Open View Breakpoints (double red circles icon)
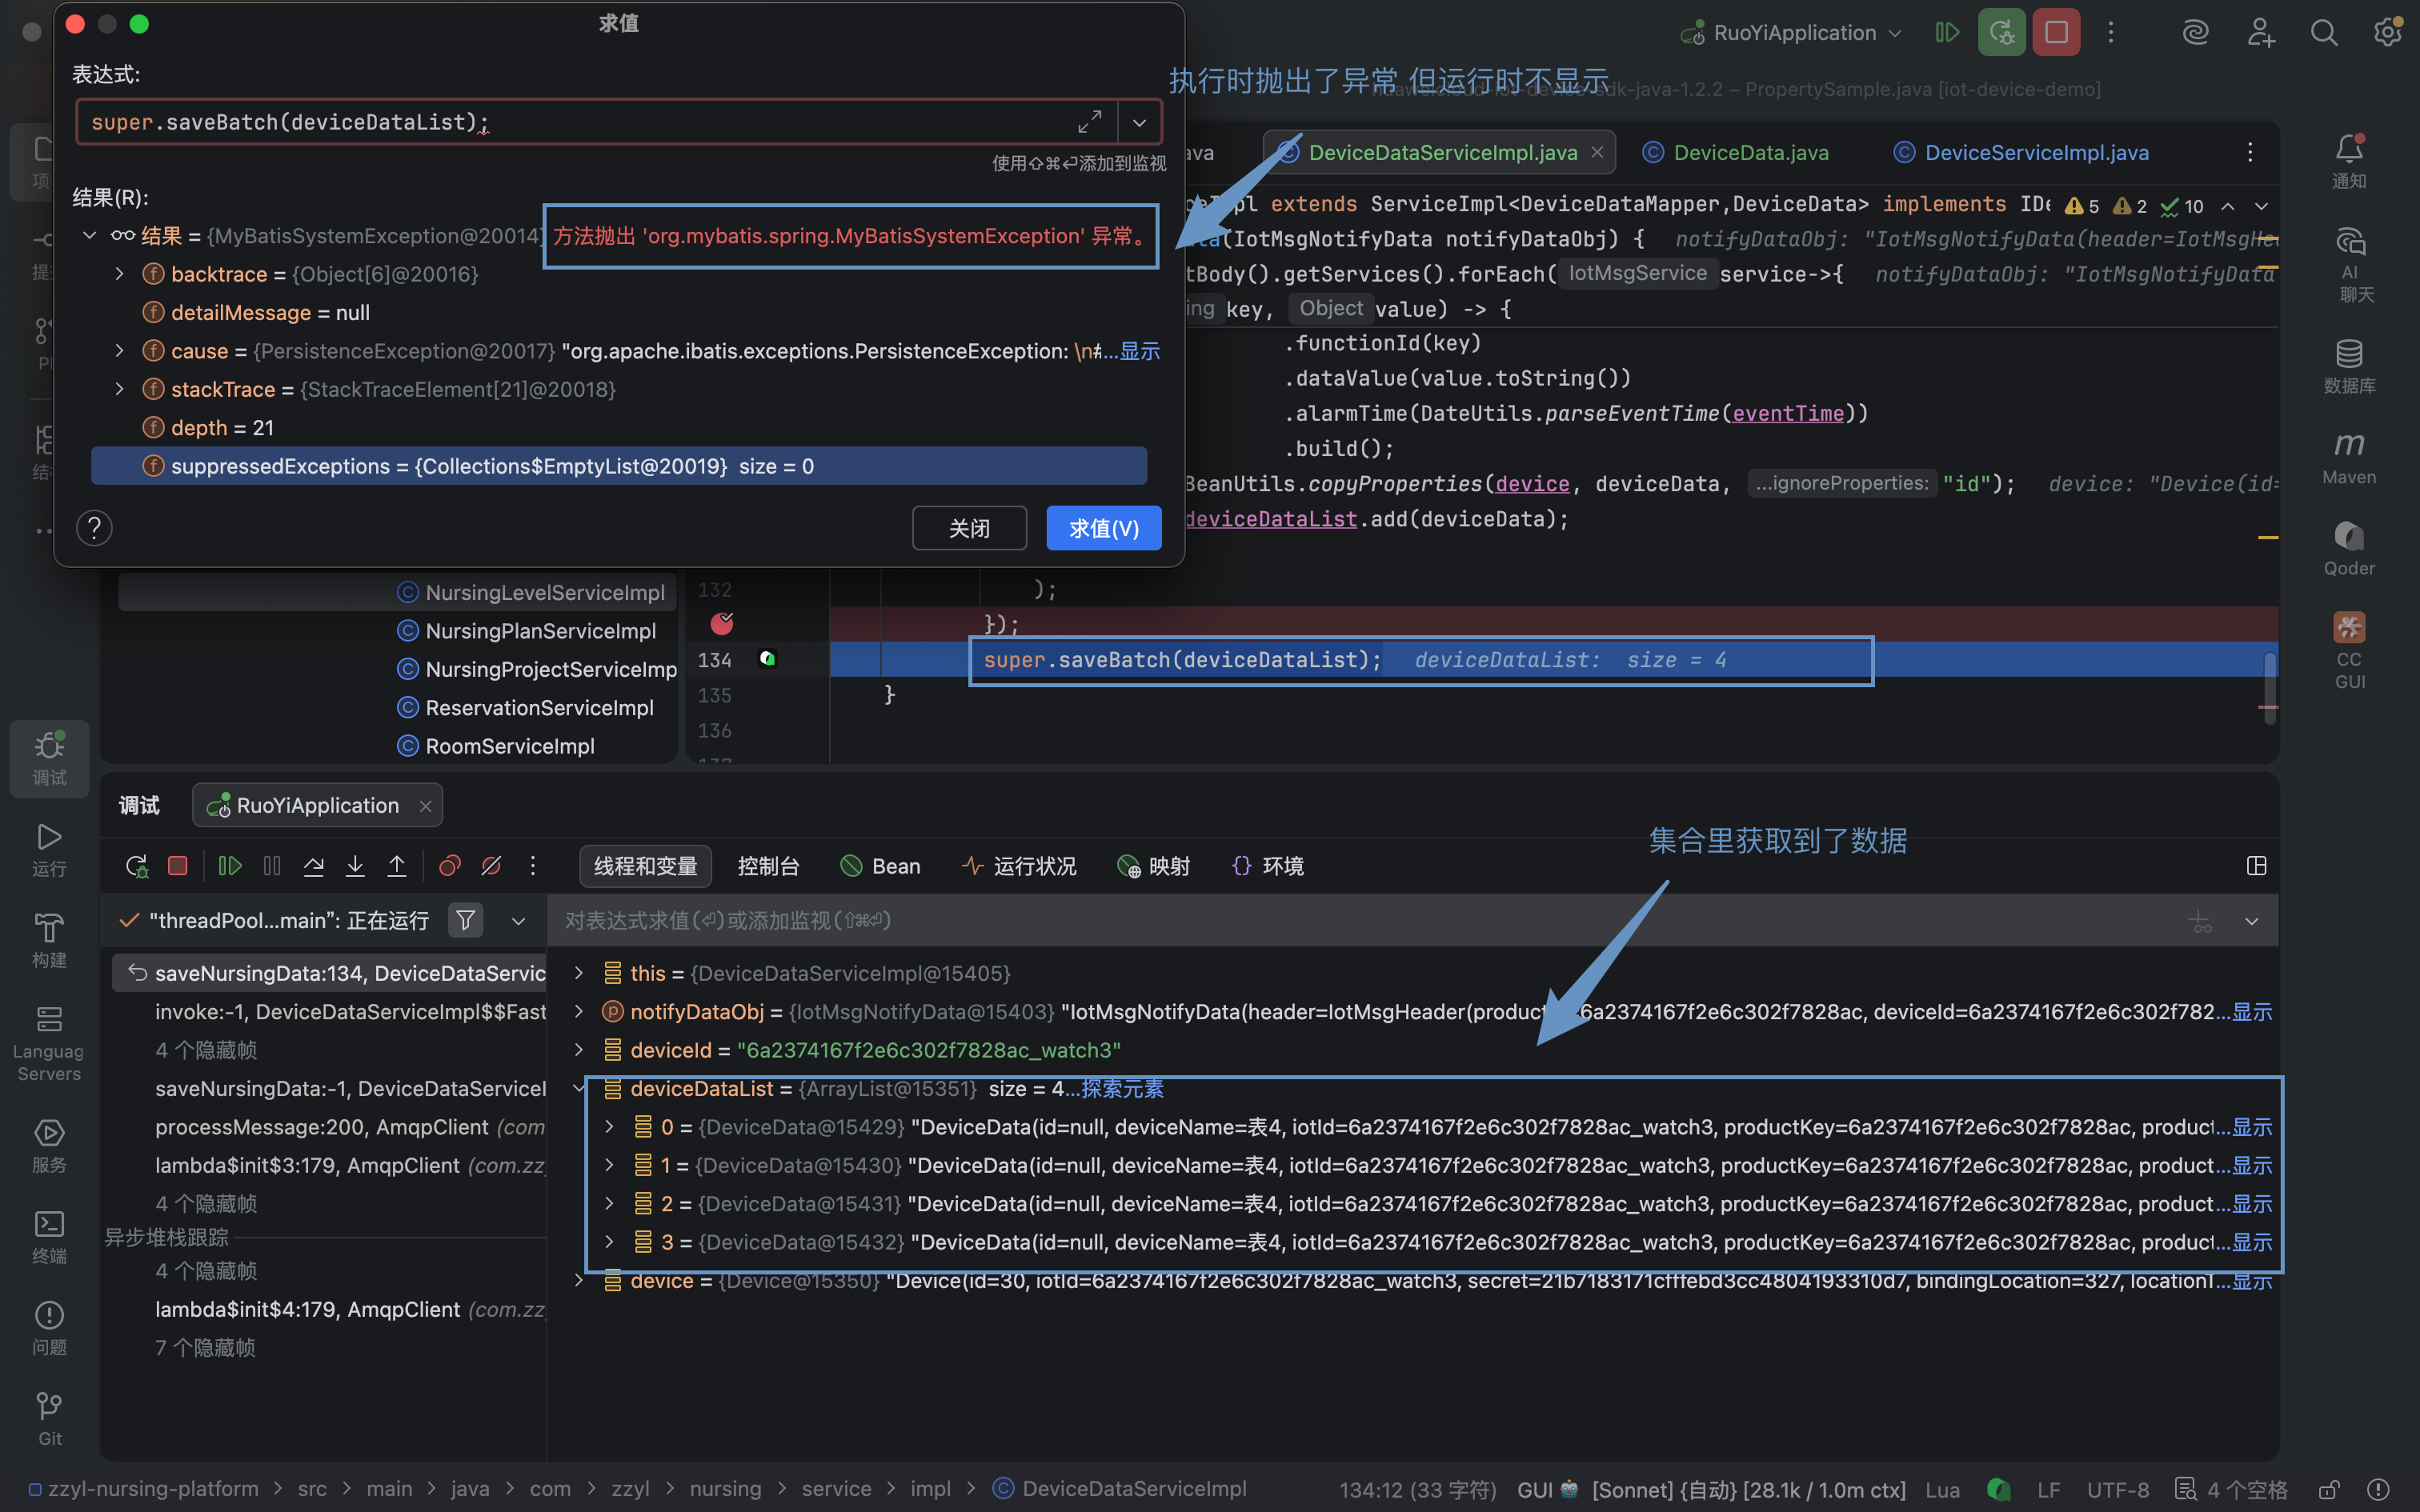The height and width of the screenshot is (1512, 2420). click(x=450, y=866)
